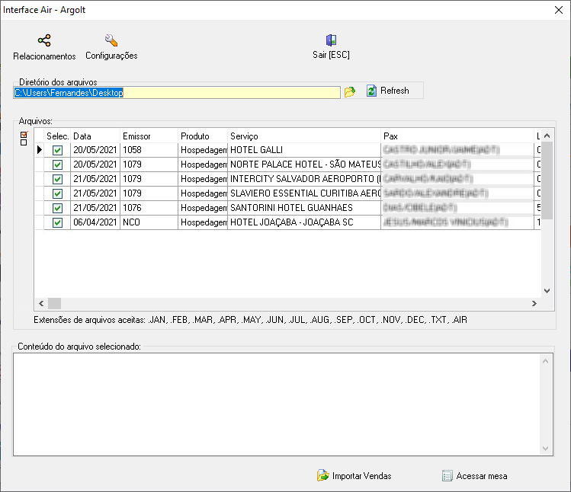Click the Sair [ESC] door icon

pos(331,40)
